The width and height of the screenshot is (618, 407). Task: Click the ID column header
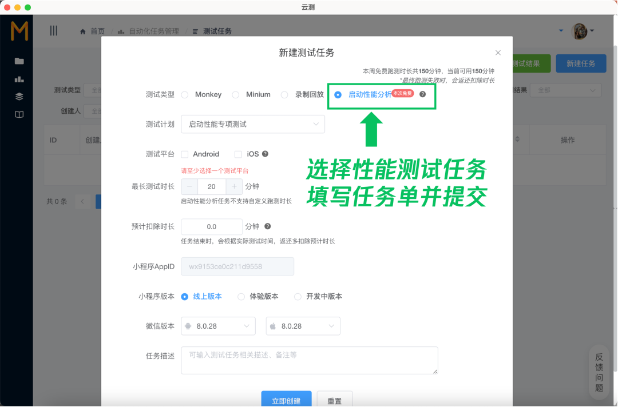pos(53,140)
